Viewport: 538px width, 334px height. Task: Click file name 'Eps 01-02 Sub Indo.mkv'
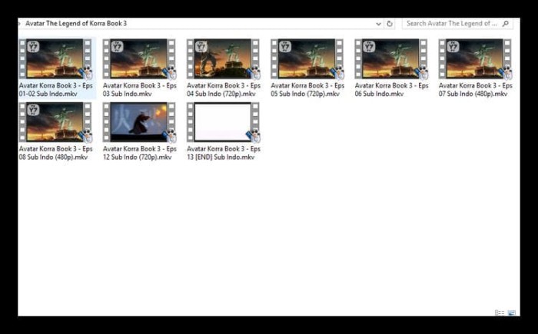click(55, 90)
